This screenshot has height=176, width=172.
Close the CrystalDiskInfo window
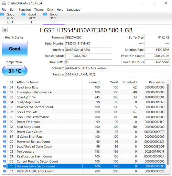tap(166, 3)
